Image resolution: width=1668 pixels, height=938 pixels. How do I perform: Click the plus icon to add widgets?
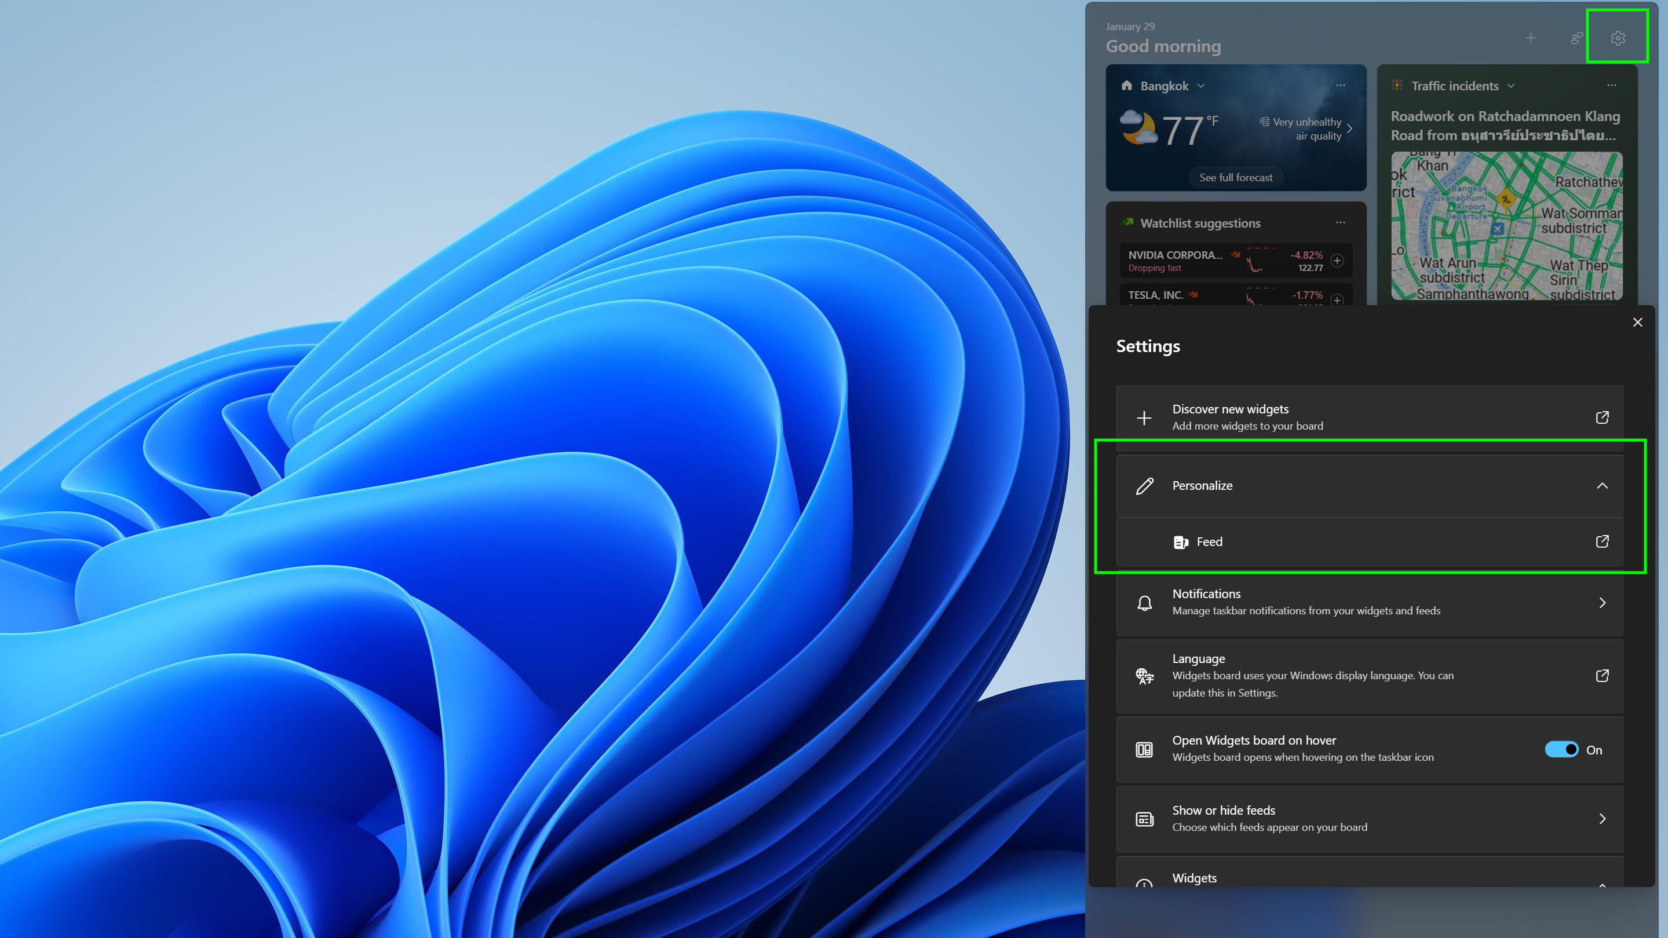coord(1530,38)
